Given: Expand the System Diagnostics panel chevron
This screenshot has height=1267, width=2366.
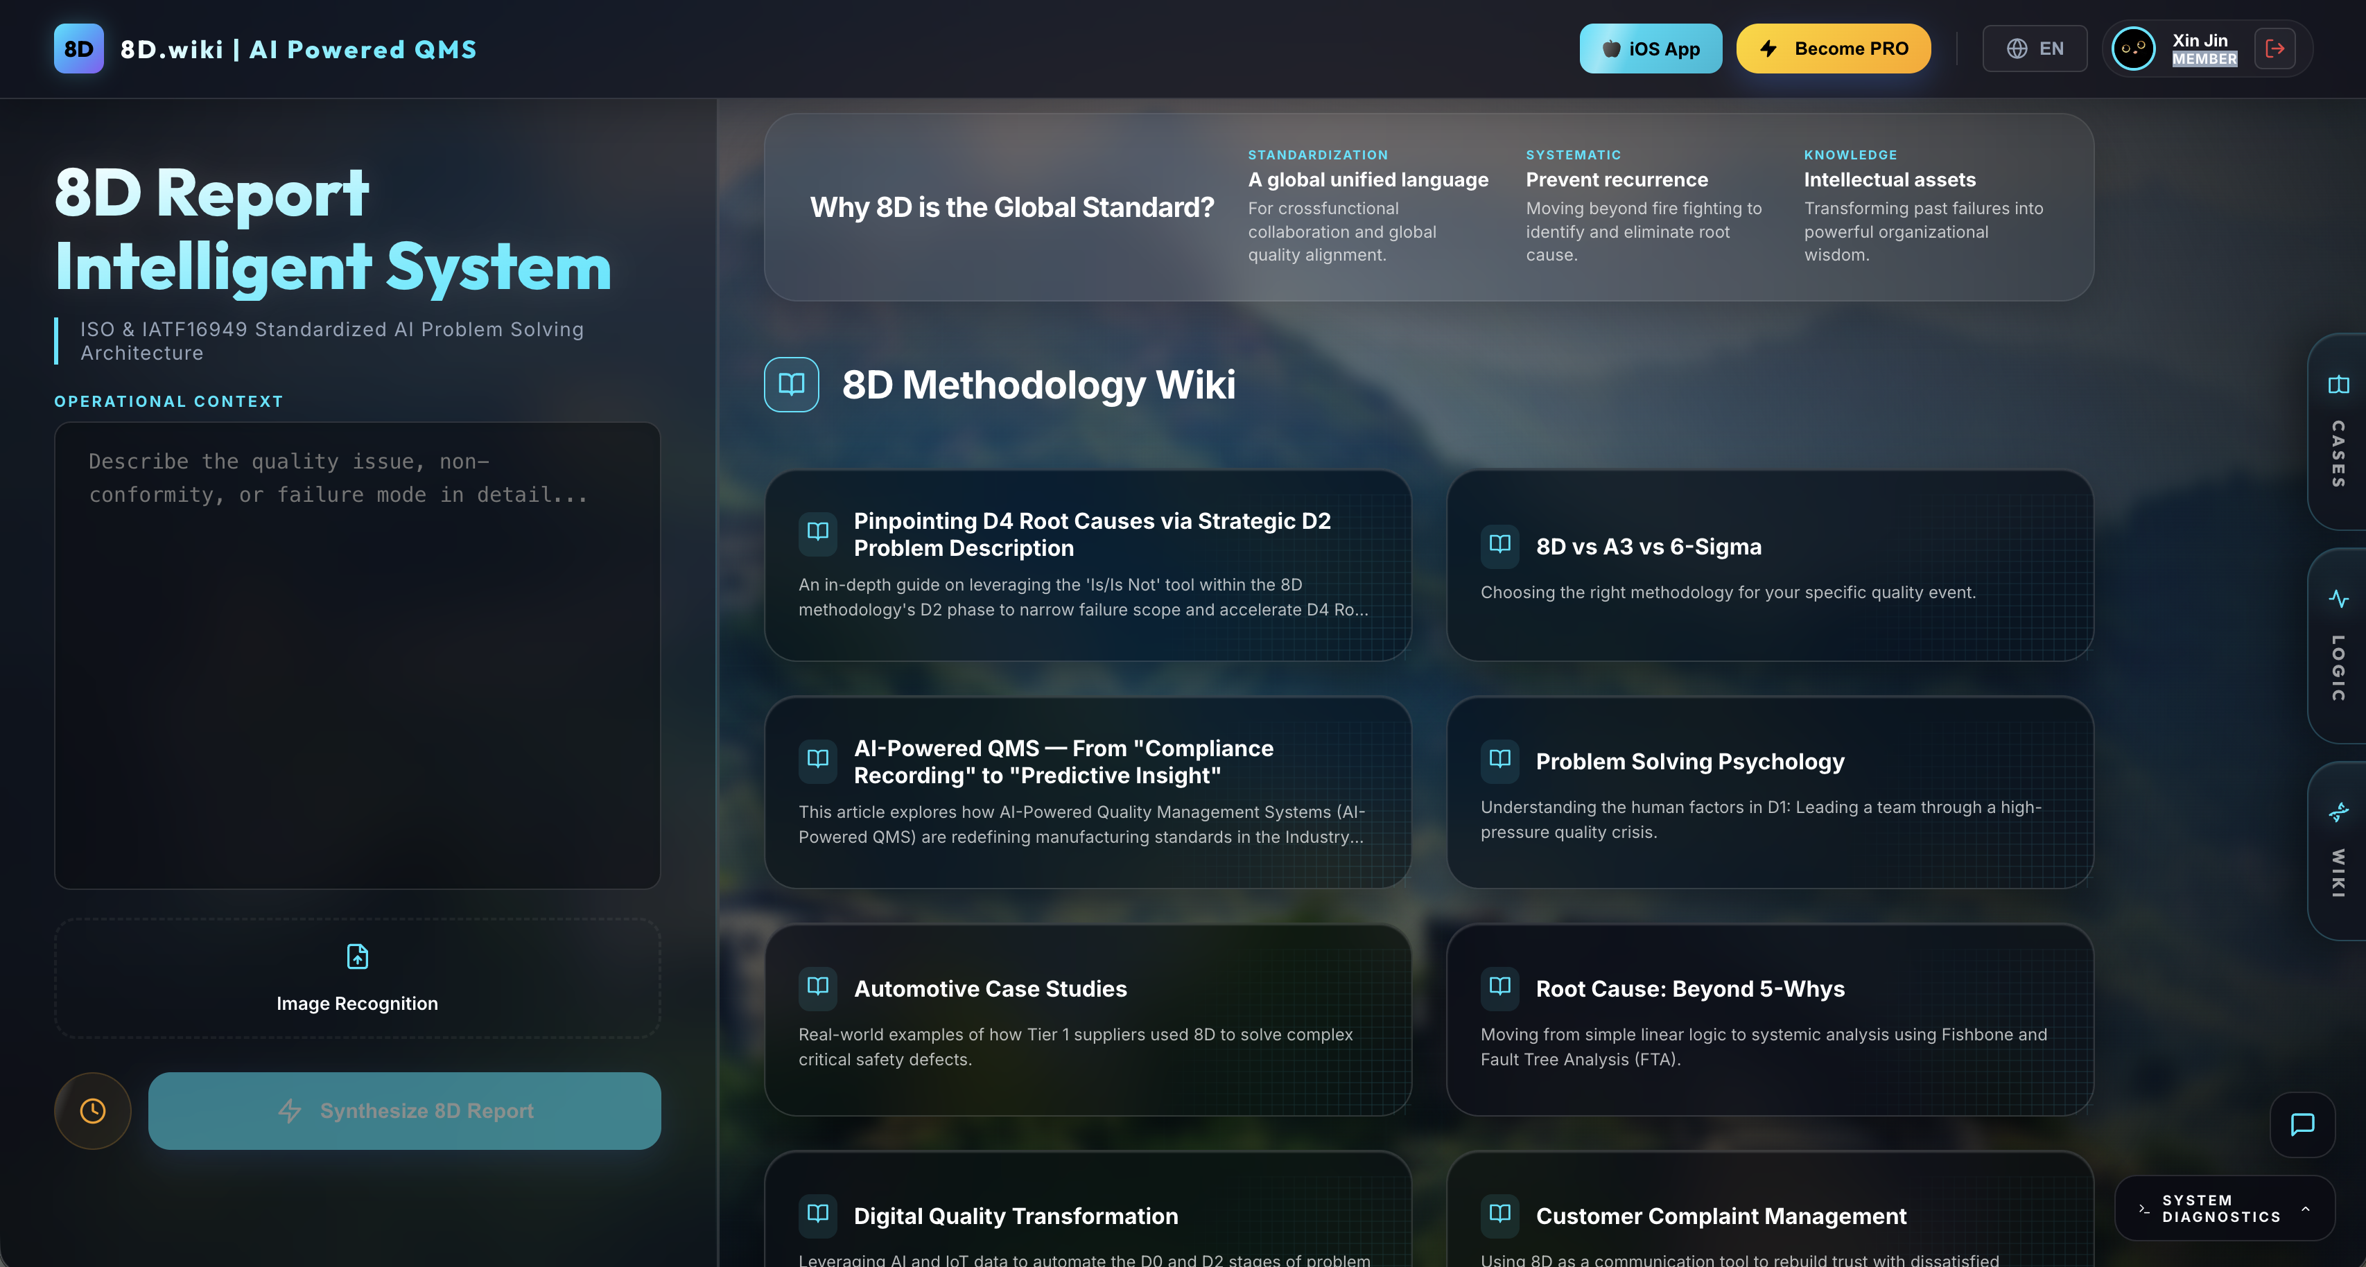Looking at the screenshot, I should pyautogui.click(x=2306, y=1208).
